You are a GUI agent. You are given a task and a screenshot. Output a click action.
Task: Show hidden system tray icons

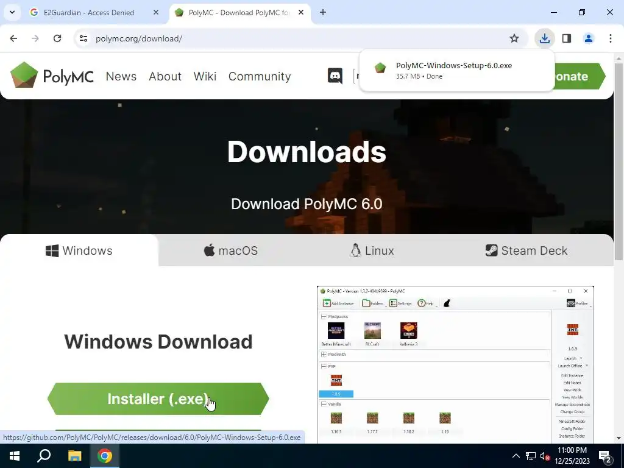(x=516, y=456)
